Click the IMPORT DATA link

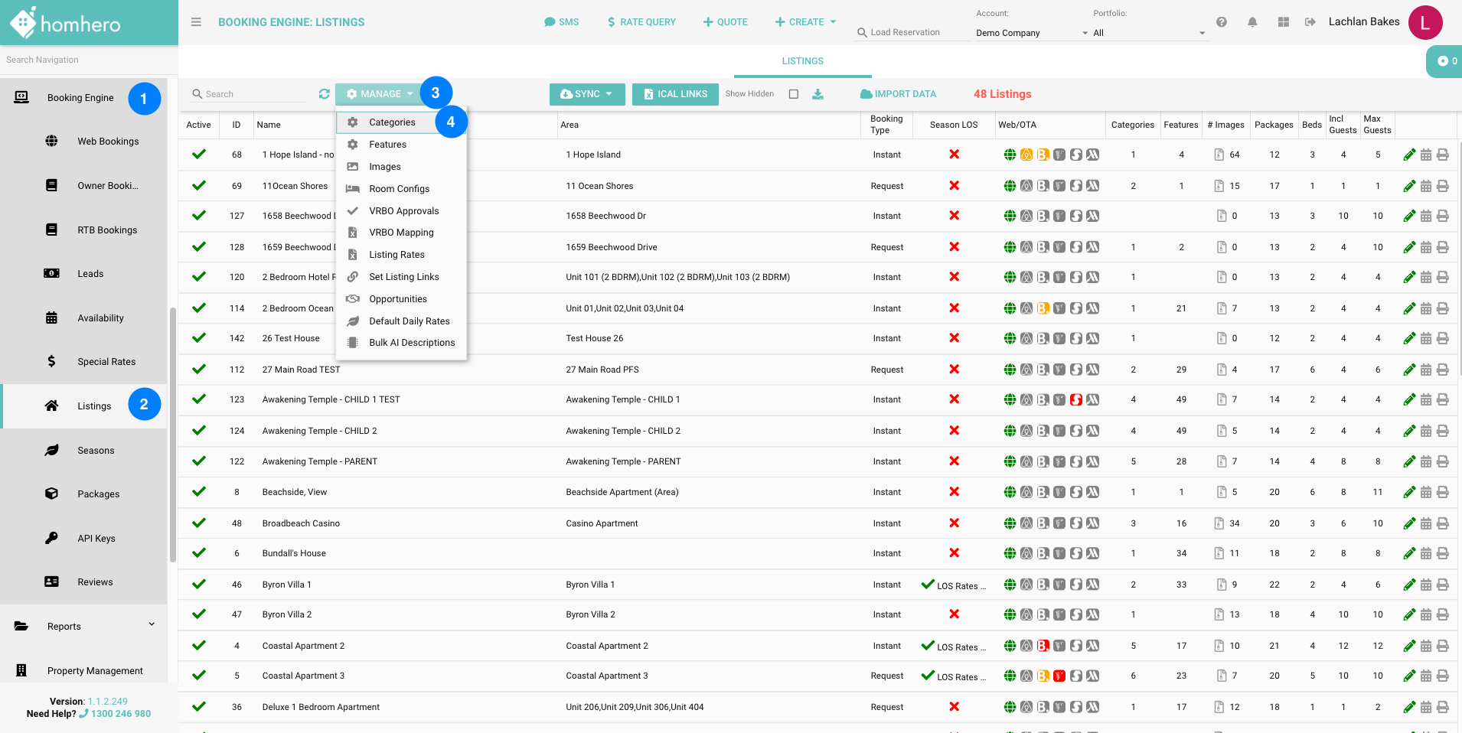(898, 94)
